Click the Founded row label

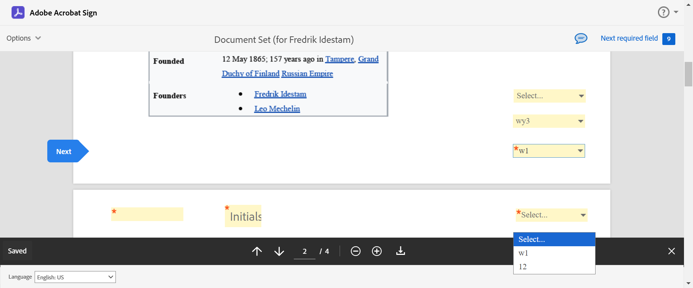pos(169,61)
